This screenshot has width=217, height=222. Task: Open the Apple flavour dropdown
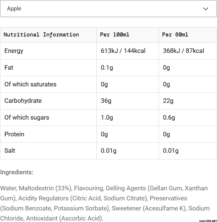coord(108,9)
